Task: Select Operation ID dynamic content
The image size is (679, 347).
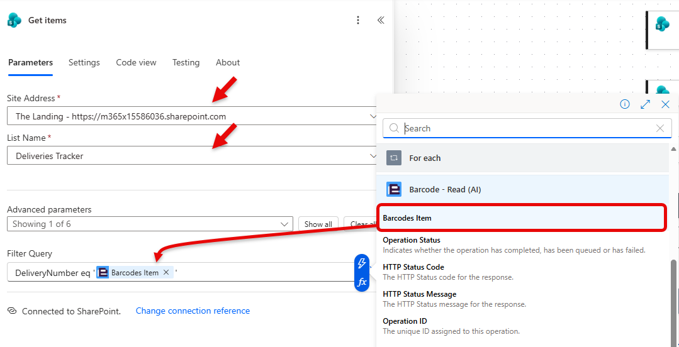Action: 523,326
